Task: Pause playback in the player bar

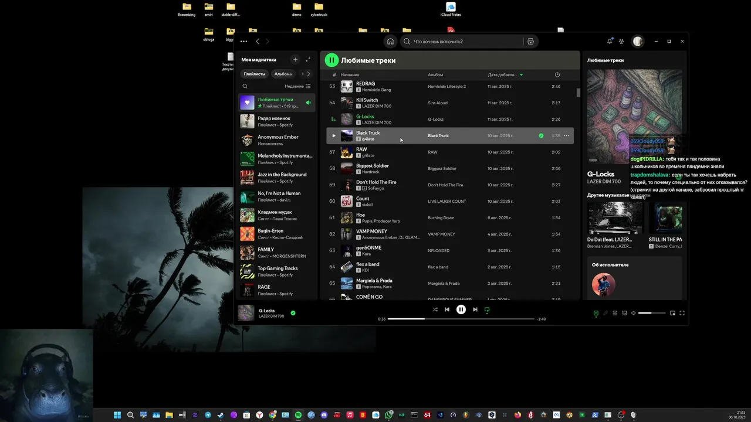Action: [x=461, y=309]
